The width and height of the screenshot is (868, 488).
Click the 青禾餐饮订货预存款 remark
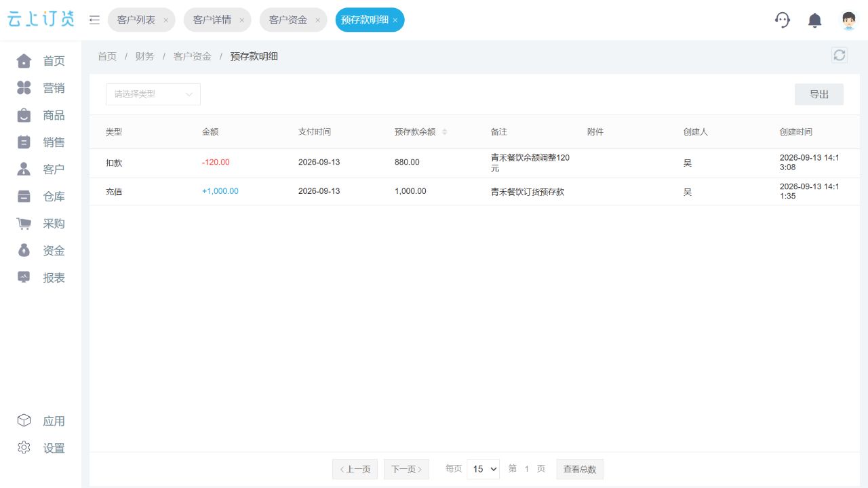528,192
